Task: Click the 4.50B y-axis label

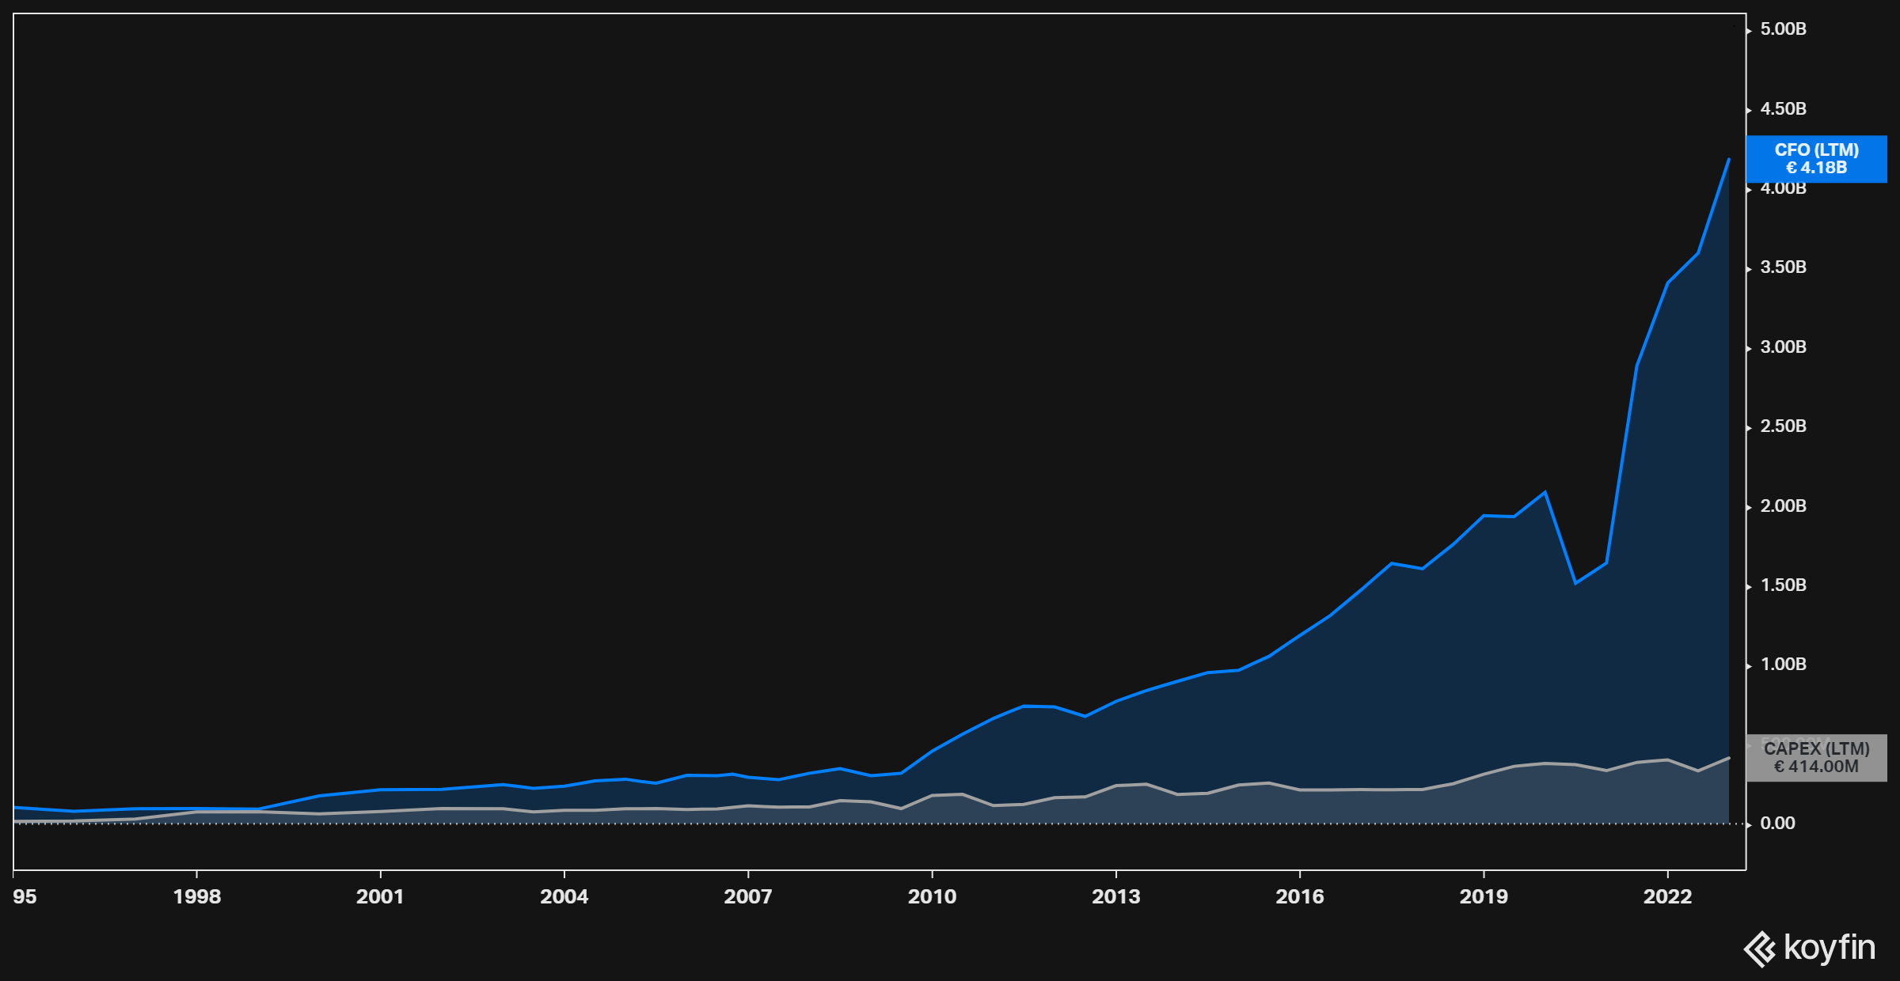Action: coord(1783,109)
